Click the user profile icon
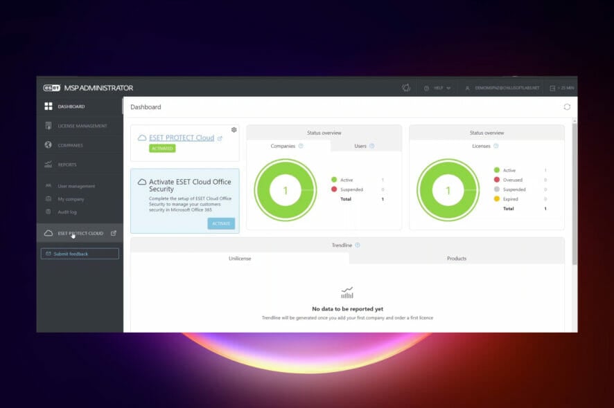Screen dimensions: 614x408 [467, 89]
